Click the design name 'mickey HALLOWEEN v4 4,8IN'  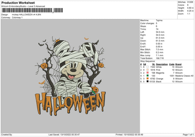(x=26, y=15)
